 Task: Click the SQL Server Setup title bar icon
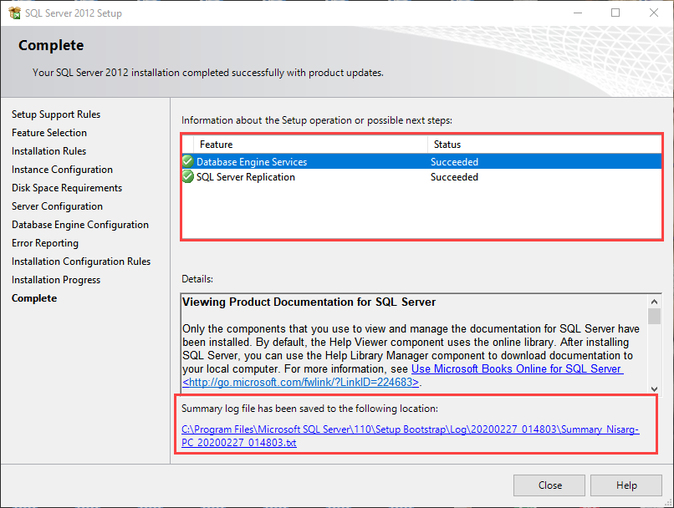click(14, 13)
